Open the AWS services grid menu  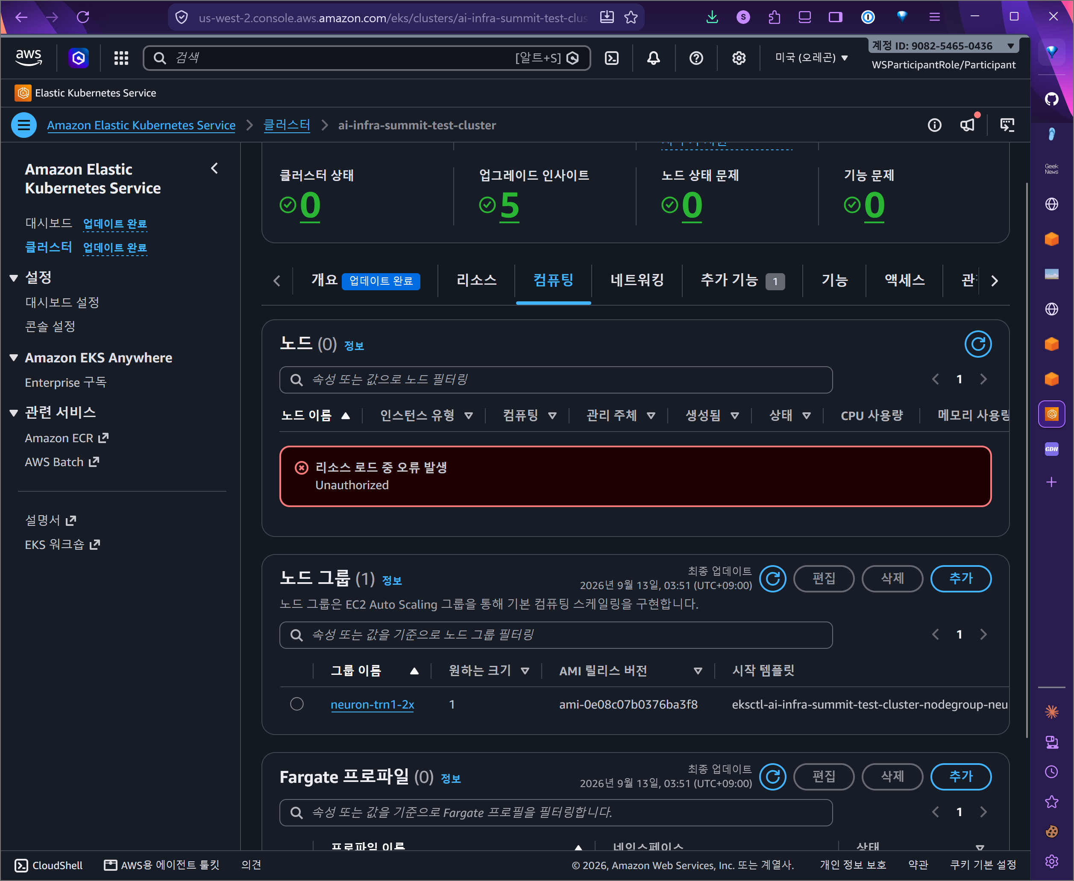point(121,58)
